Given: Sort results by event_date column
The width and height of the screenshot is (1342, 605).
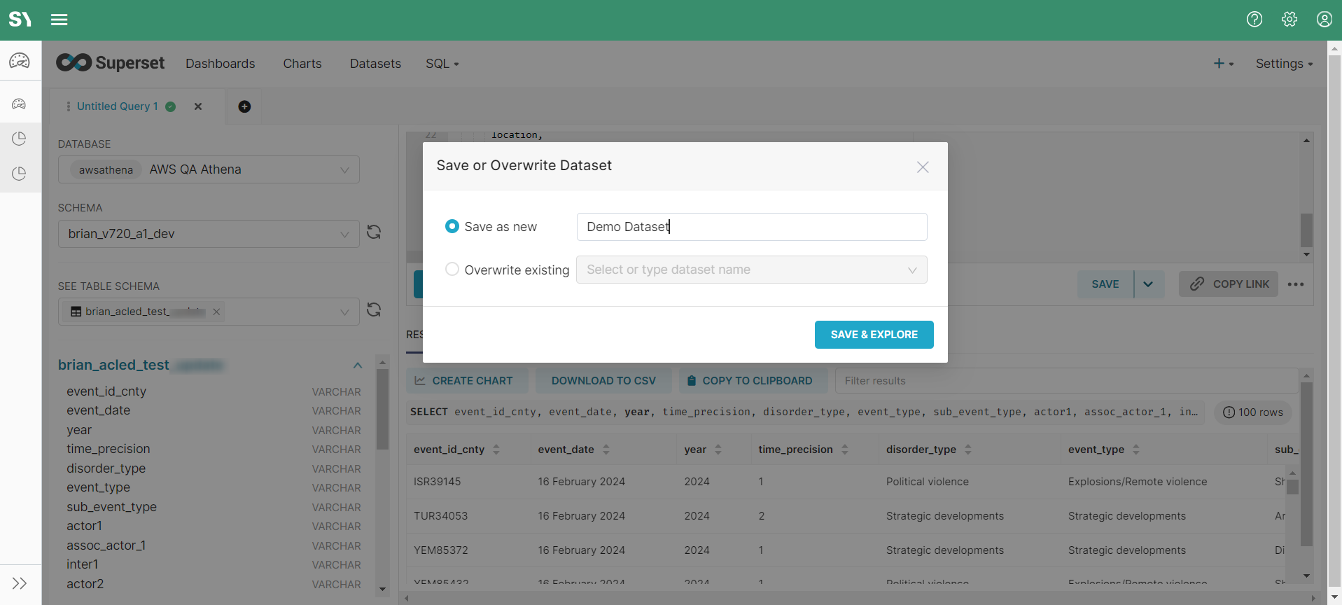Looking at the screenshot, I should coord(606,450).
